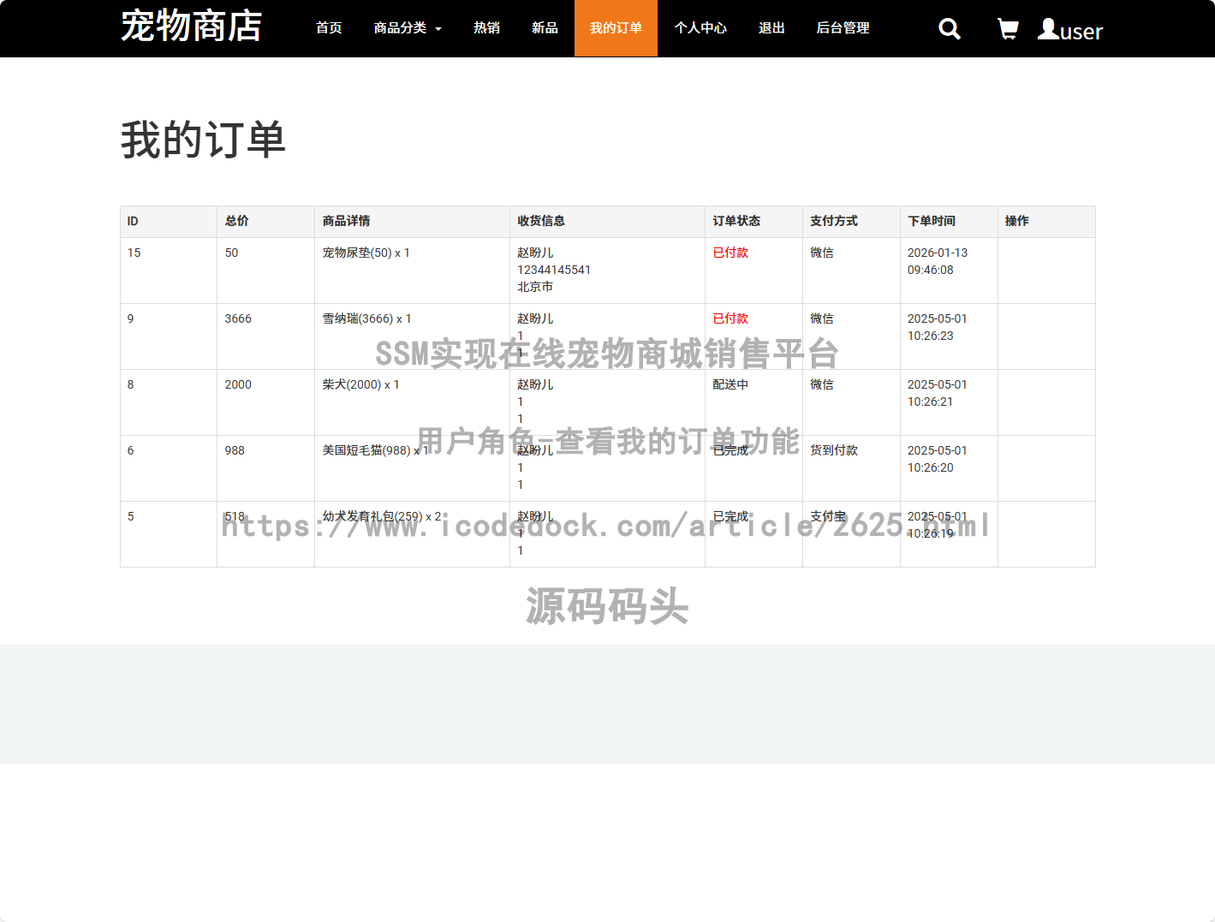Open the shopping cart icon
1215x922 pixels.
[x=1008, y=28]
